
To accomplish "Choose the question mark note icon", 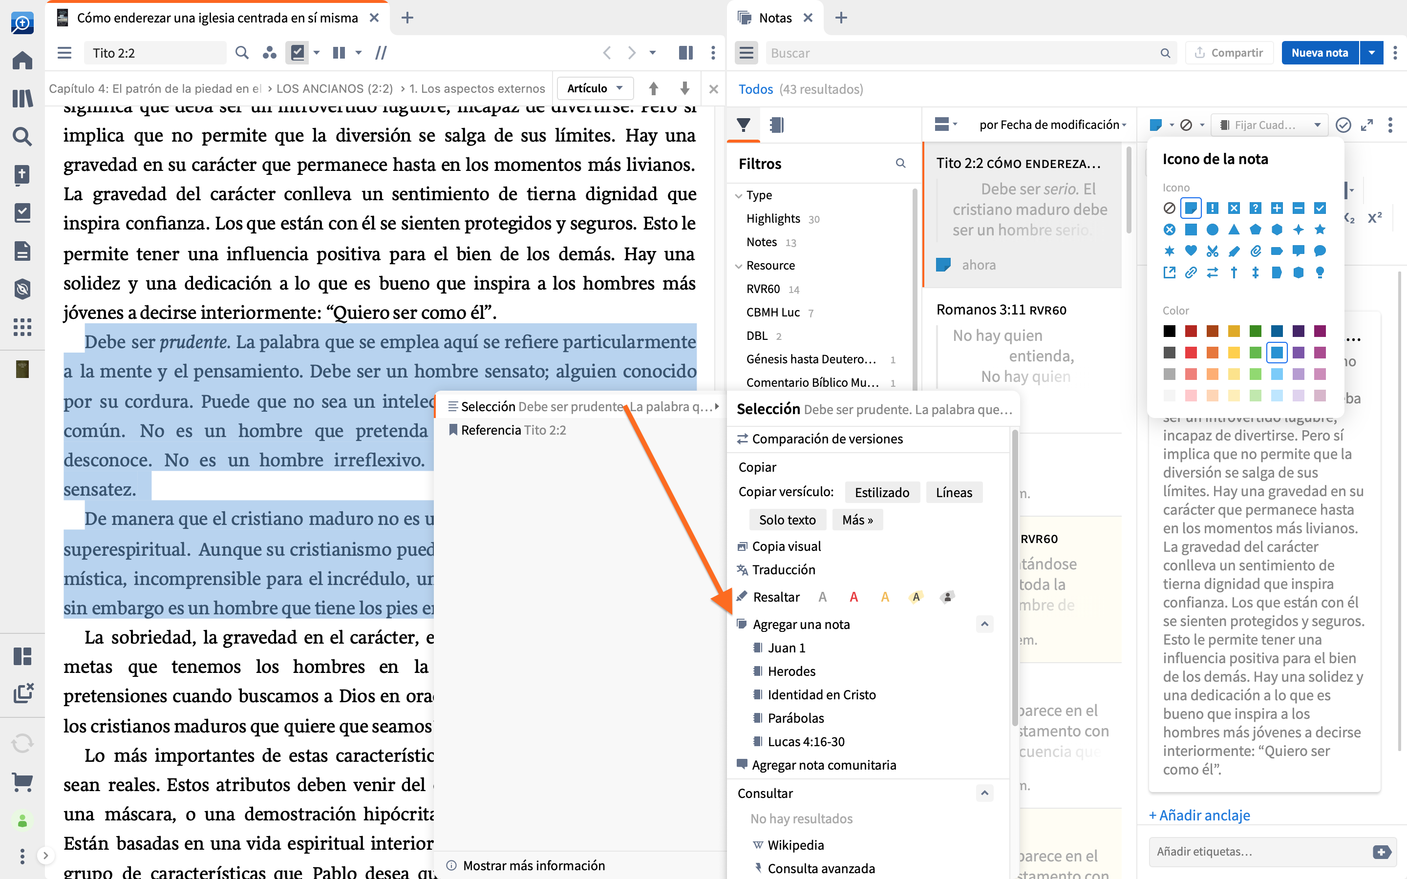I will (1255, 208).
